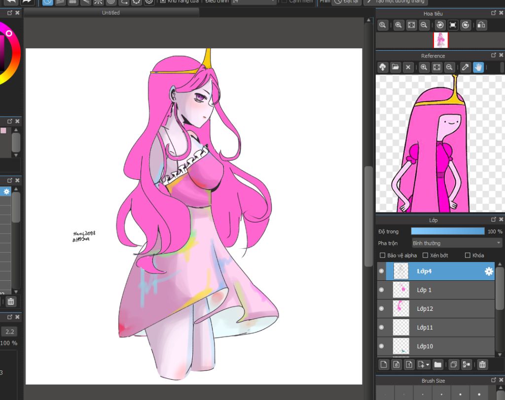Image resolution: width=505 pixels, height=400 pixels.
Task: Adjust the Độ trong opacity slider
Action: click(448, 232)
